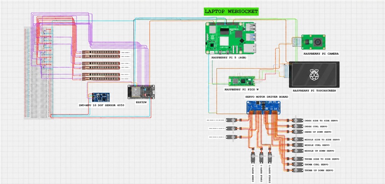
Task: Click the SERVO MOTOR DRIVER BOARD label
Action: [266, 97]
